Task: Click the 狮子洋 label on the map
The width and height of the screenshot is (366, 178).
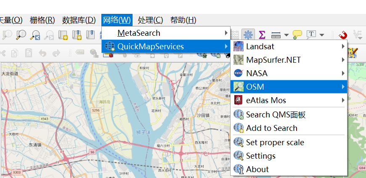Action: pyautogui.click(x=143, y=133)
